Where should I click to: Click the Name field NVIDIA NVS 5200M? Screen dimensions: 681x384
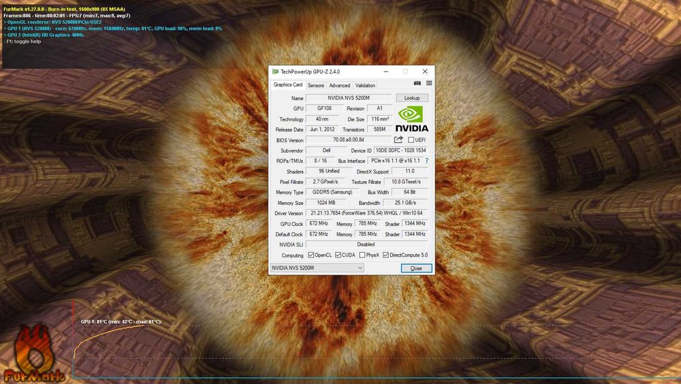pos(349,98)
